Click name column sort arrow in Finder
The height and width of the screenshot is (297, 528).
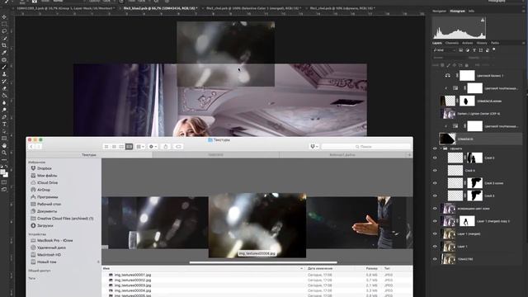[x=301, y=268]
